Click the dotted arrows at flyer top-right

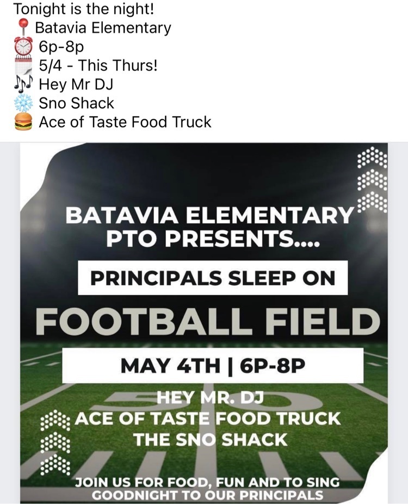373,179
